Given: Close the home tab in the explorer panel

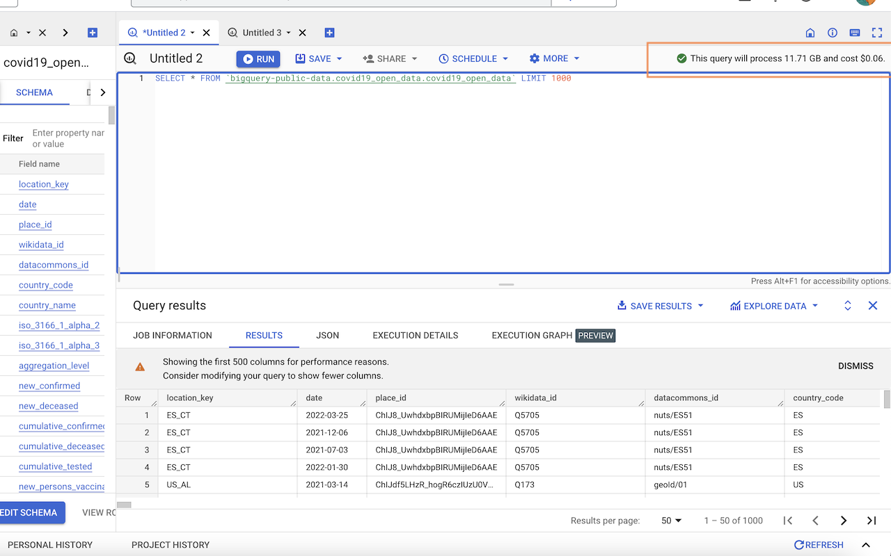Looking at the screenshot, I should pyautogui.click(x=42, y=33).
